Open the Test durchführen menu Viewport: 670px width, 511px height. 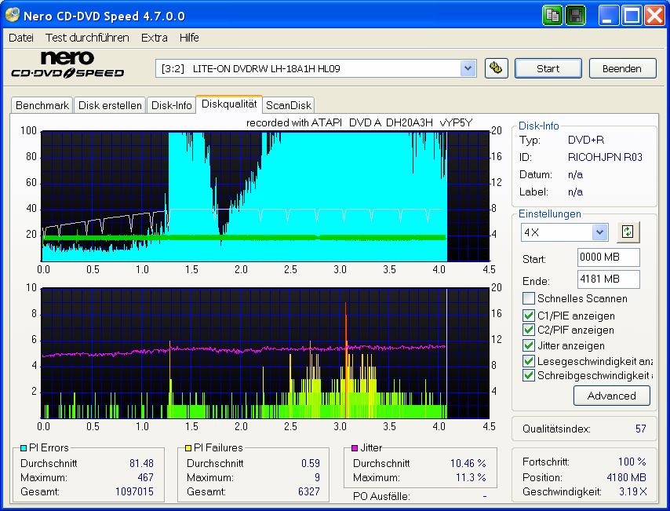(x=86, y=37)
